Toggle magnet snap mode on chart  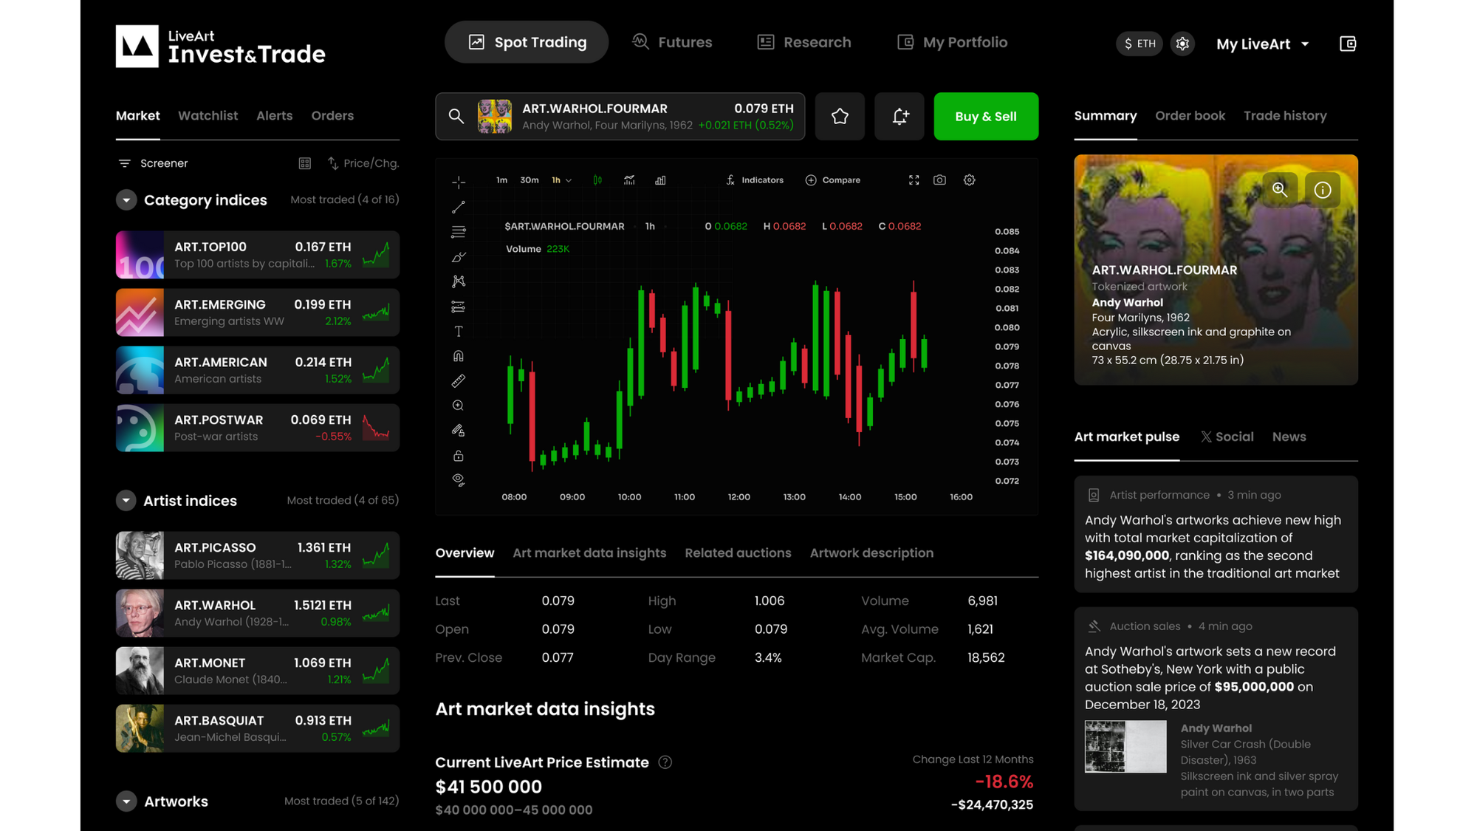pos(459,356)
